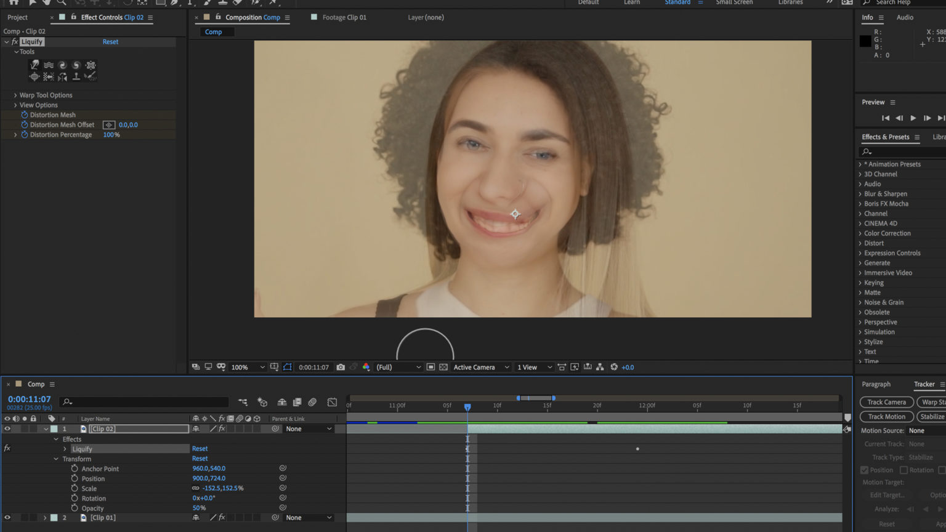This screenshot has height=532, width=946.
Task: Click the Bloat tool in Liquify Tools
Action: pyautogui.click(x=34, y=76)
